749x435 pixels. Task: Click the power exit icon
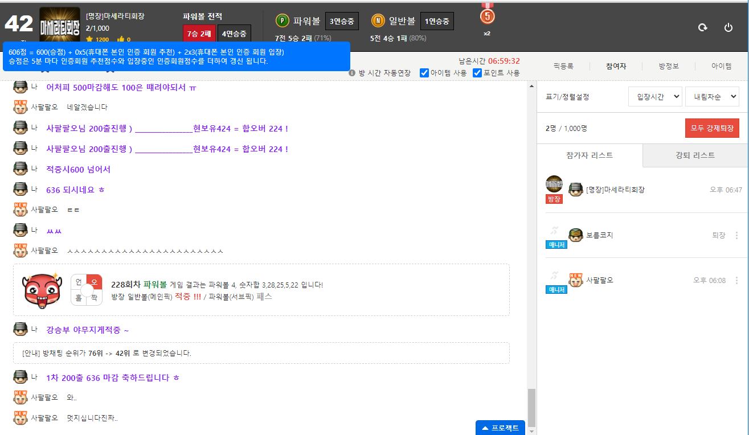click(728, 28)
